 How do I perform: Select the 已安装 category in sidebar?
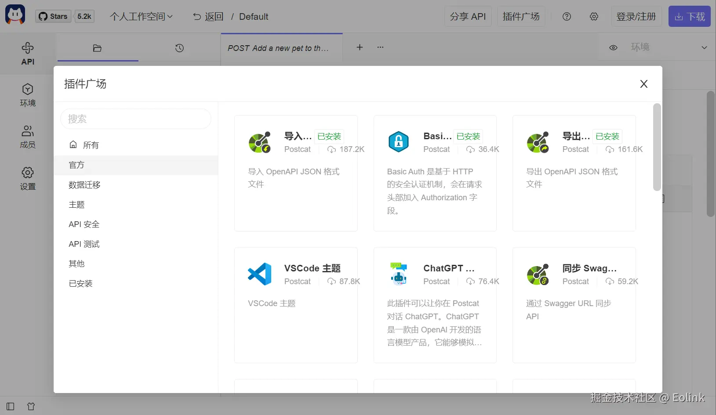[136, 284]
